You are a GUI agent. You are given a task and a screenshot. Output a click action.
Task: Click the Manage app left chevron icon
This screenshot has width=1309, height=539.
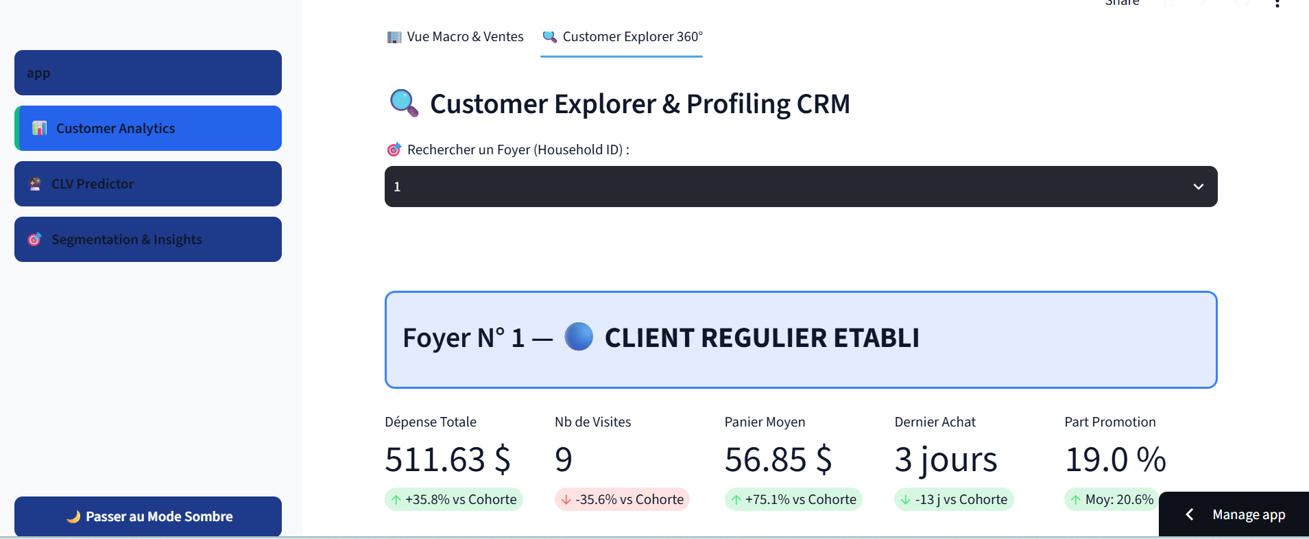click(1190, 514)
